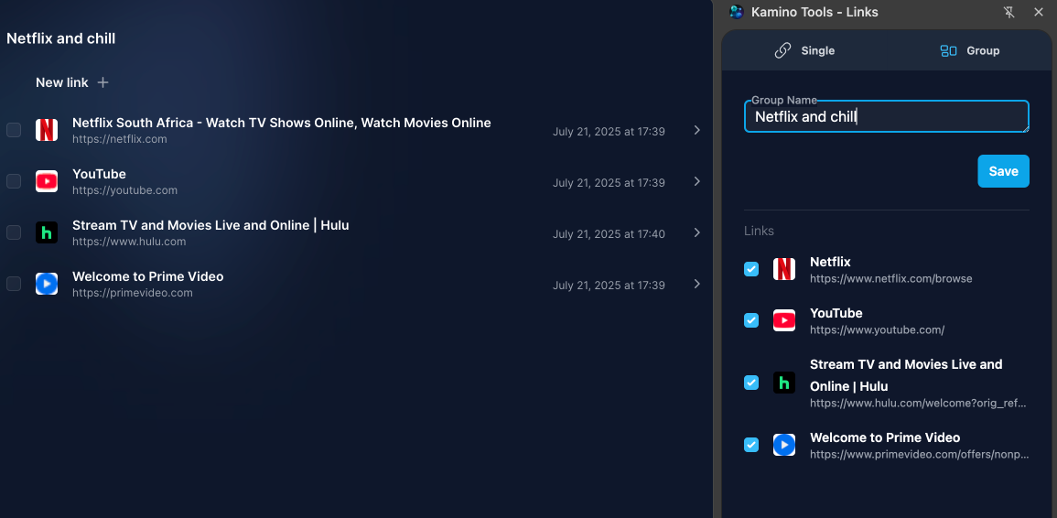Expand the YouTube row chevron

(x=696, y=181)
